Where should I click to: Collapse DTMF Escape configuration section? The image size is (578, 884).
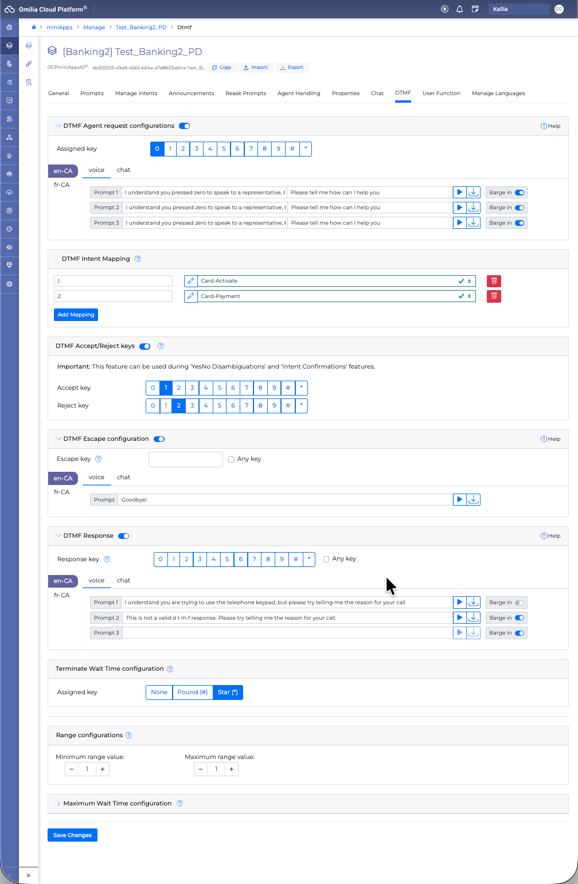click(x=58, y=439)
